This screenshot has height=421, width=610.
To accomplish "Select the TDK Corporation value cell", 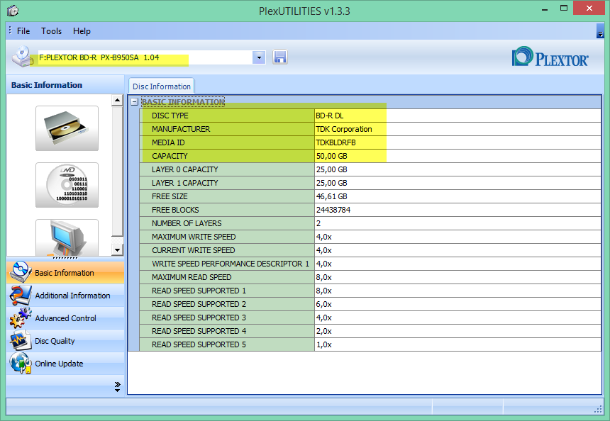I will click(458, 129).
